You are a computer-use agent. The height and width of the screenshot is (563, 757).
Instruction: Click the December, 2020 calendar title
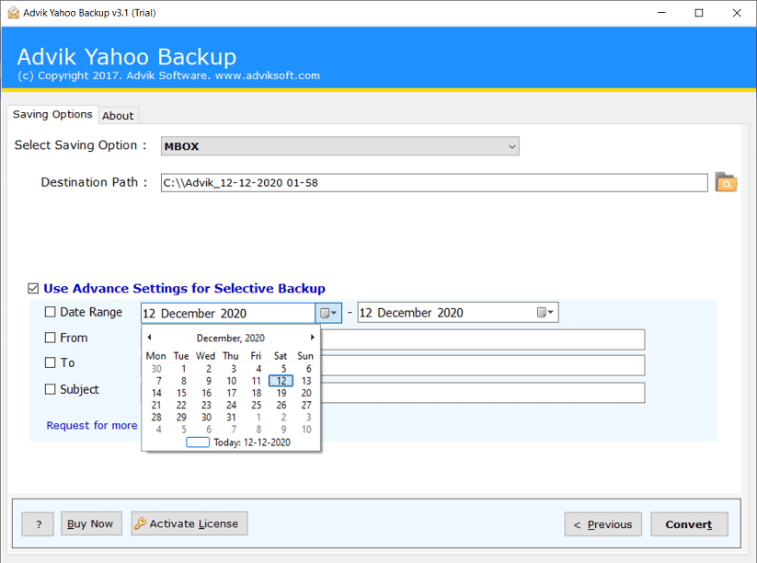(x=230, y=338)
